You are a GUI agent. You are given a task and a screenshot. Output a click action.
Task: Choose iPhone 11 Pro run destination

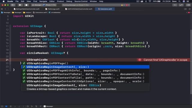(50, 5)
